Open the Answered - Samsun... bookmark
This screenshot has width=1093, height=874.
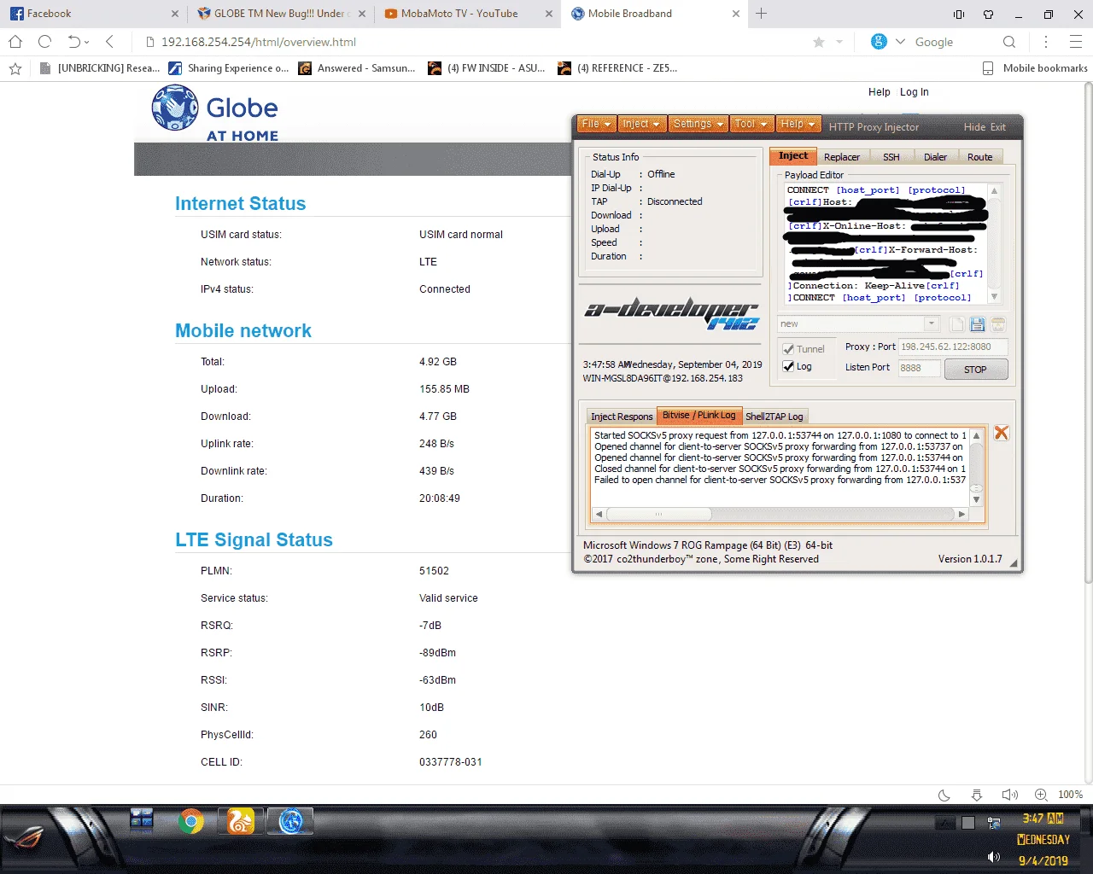(x=357, y=68)
